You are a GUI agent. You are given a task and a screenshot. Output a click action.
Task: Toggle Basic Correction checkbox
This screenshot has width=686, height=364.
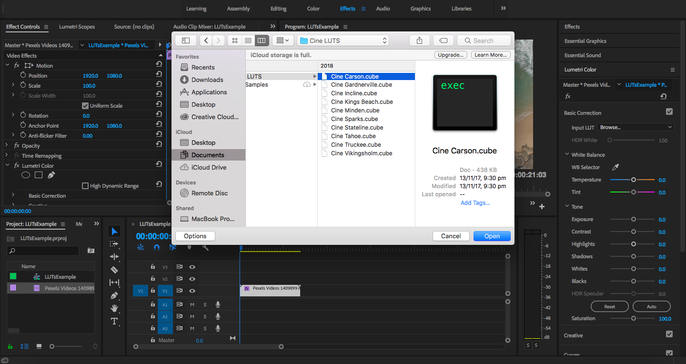pyautogui.click(x=669, y=111)
